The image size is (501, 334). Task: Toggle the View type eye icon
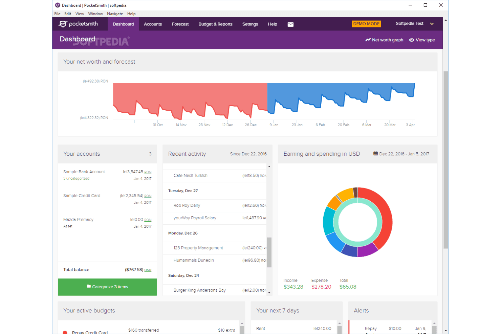tap(412, 40)
